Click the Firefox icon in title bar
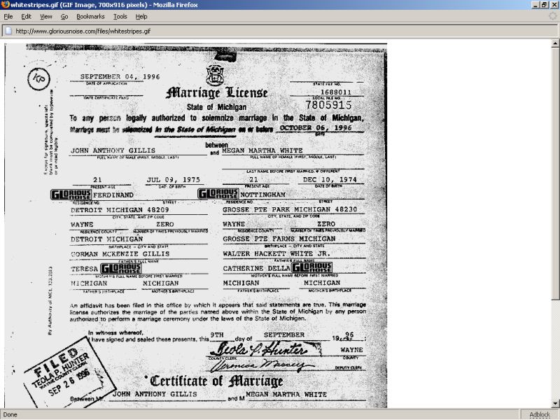This screenshot has height=420, width=560. (6, 5)
